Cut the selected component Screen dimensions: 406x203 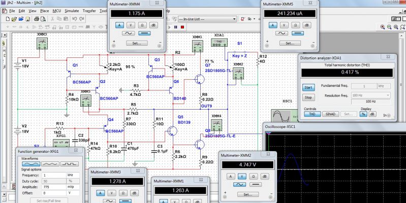(52, 19)
